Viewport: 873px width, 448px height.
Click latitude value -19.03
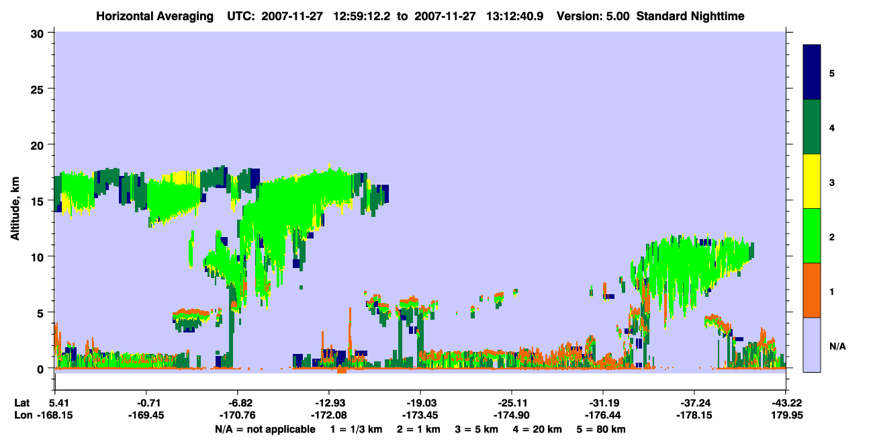[x=420, y=403]
